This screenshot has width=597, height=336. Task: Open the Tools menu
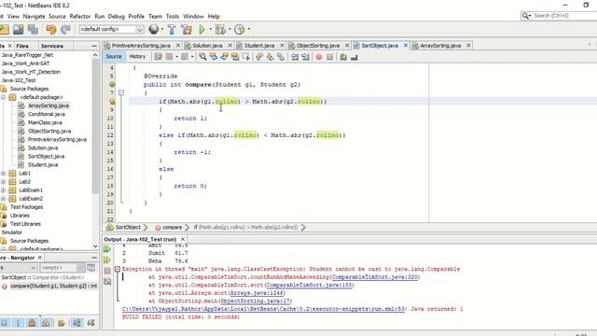[172, 17]
